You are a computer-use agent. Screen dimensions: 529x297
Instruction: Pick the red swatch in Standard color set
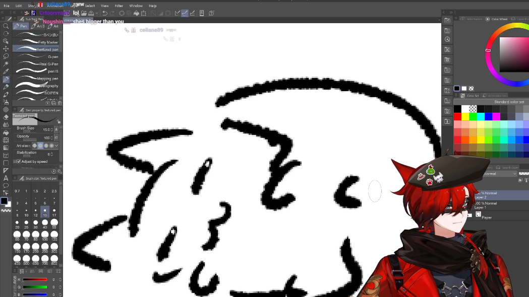[x=457, y=116]
